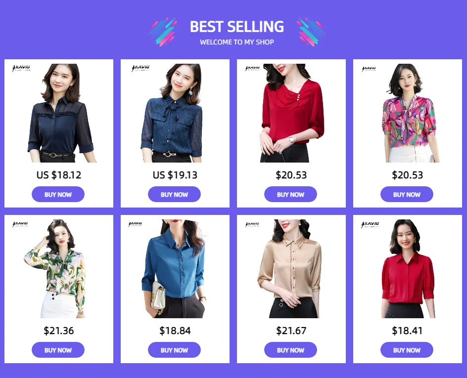
Task: Click Buy Now for $21.36 floral blouse
Action: (x=58, y=350)
